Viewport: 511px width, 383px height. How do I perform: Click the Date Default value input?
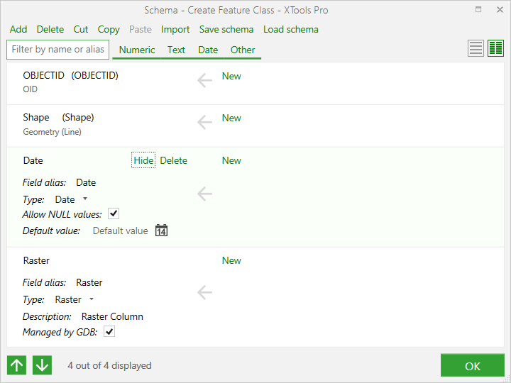pyautogui.click(x=120, y=231)
